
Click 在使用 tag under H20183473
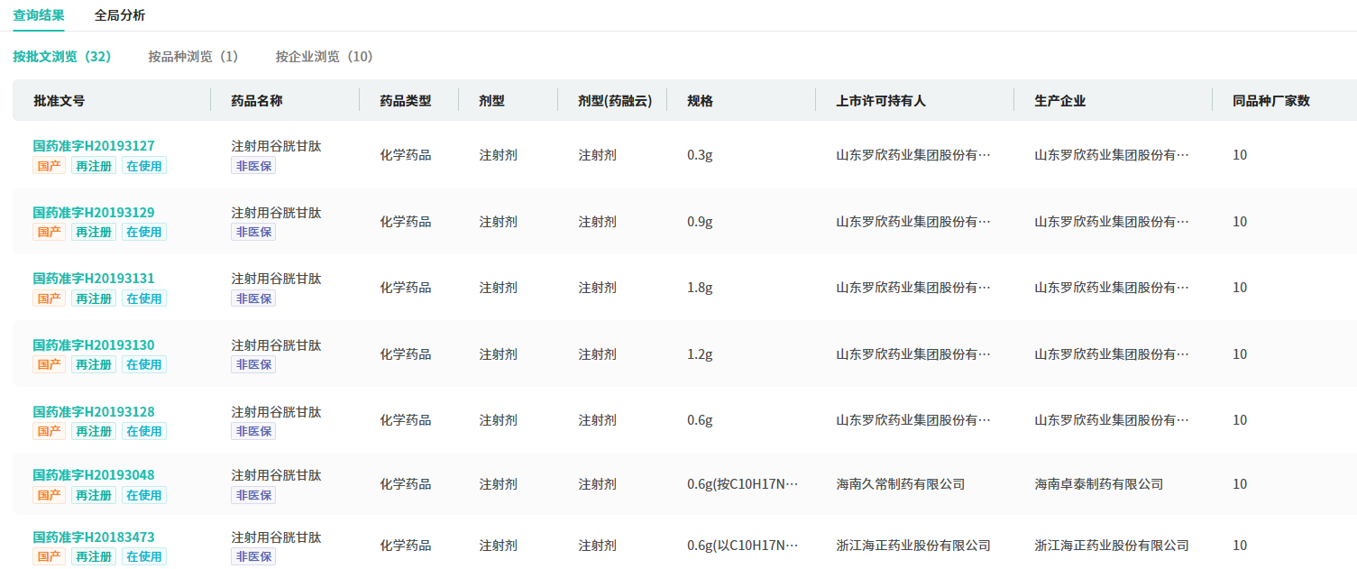coord(144,557)
